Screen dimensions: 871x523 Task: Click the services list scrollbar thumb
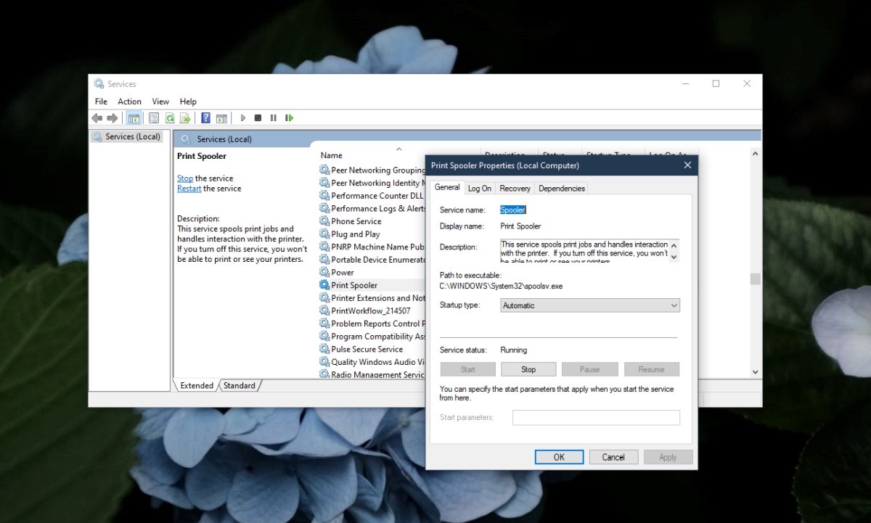click(x=755, y=279)
